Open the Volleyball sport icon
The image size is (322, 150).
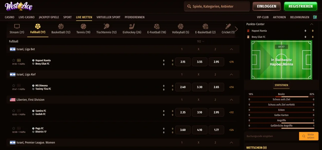pos(180,26)
